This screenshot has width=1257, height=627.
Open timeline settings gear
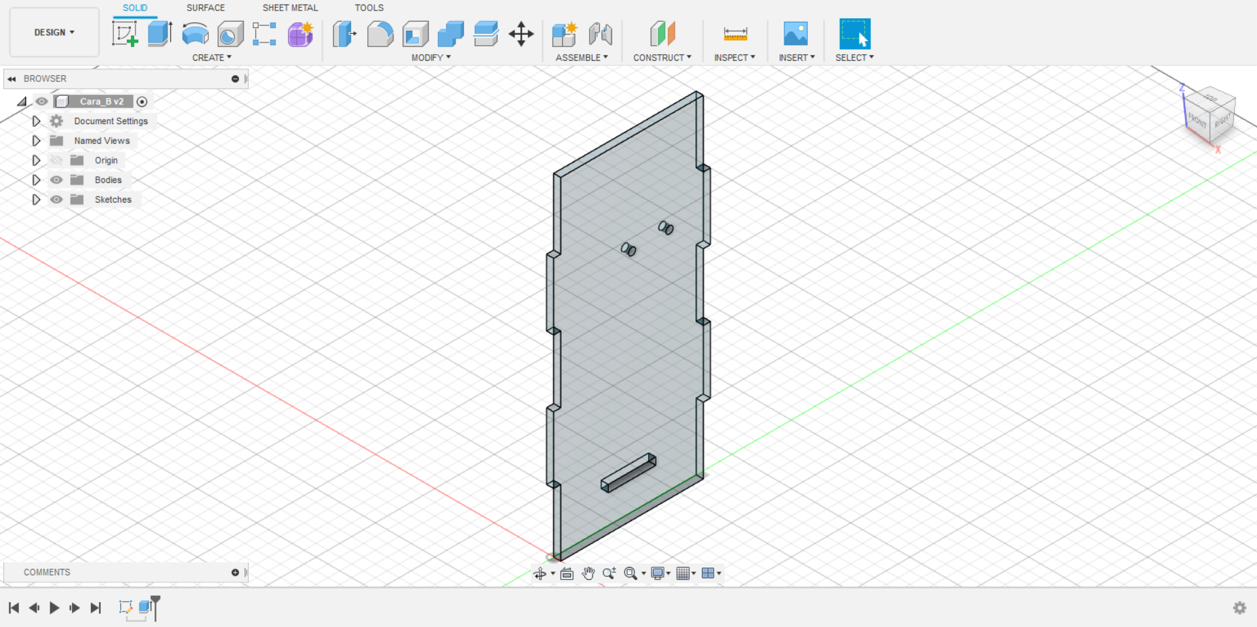point(1240,608)
